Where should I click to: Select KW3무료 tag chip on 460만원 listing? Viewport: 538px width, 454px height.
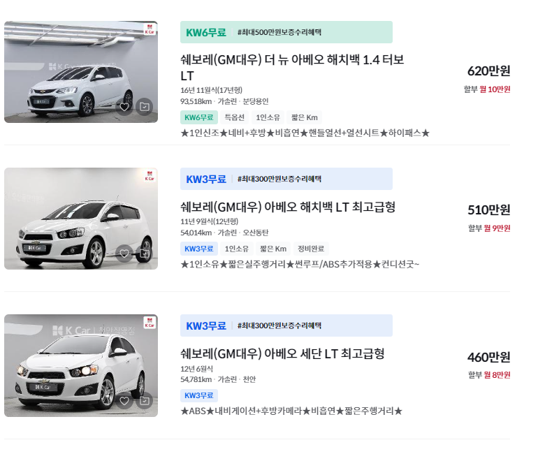pyautogui.click(x=199, y=395)
